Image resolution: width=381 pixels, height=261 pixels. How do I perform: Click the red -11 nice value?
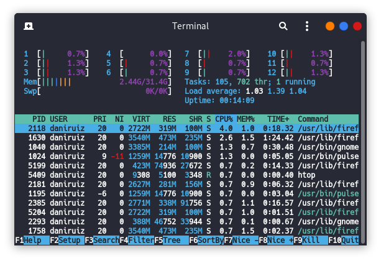(x=117, y=156)
